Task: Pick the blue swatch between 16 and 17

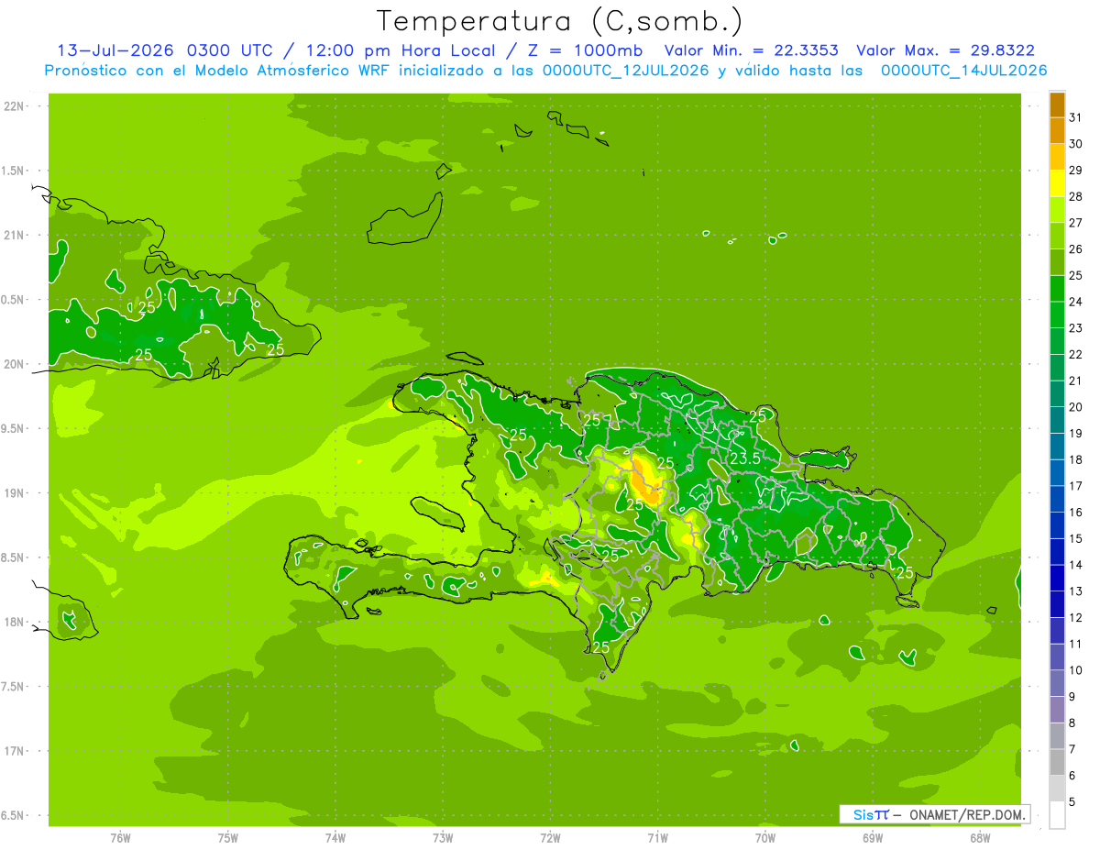Action: tap(1057, 499)
